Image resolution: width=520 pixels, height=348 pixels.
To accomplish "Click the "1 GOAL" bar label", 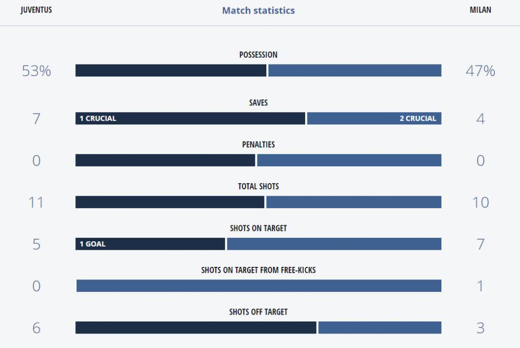I will point(93,244).
